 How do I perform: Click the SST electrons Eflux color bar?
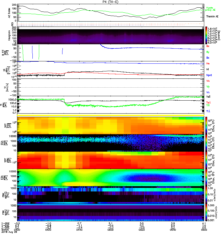(206, 160)
